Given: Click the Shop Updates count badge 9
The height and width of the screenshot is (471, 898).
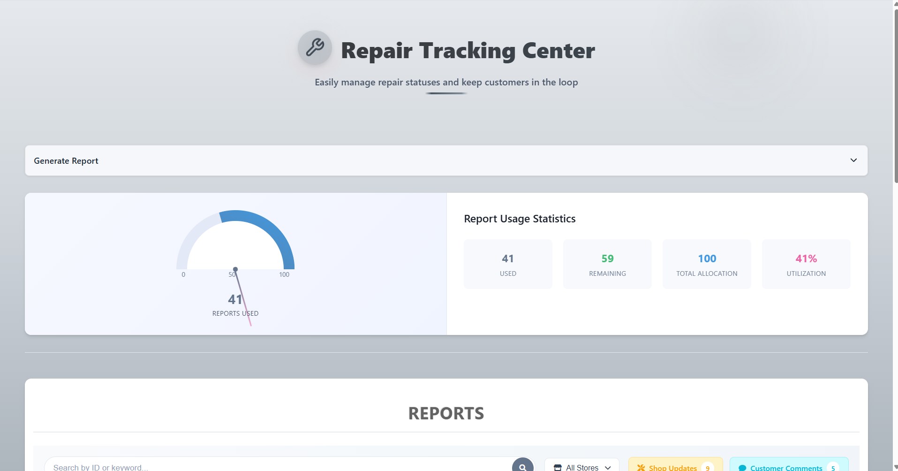Looking at the screenshot, I should click(708, 467).
